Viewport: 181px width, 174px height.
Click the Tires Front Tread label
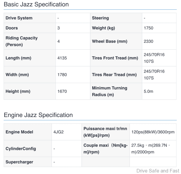(x=115, y=58)
